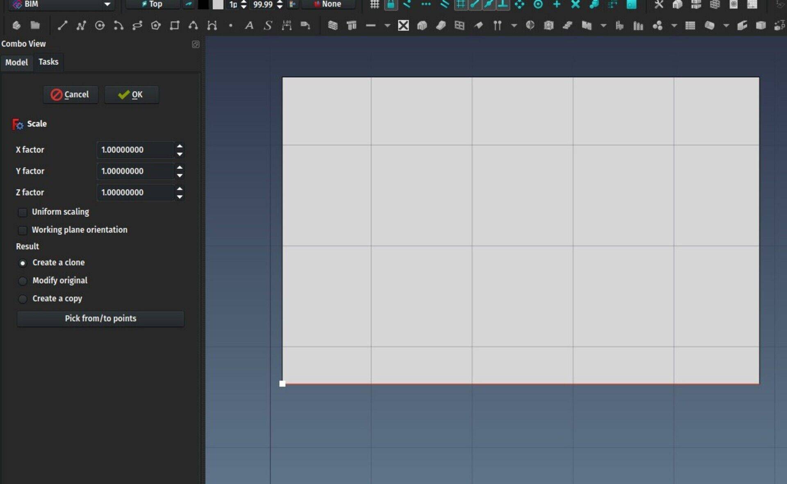The width and height of the screenshot is (787, 484).
Task: Expand the beam tool dropdown arrow
Action: click(387, 25)
